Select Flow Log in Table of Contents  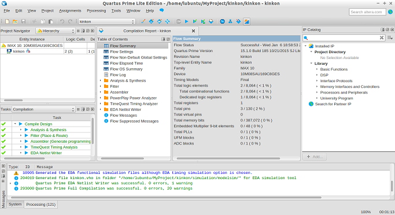tap(117, 75)
